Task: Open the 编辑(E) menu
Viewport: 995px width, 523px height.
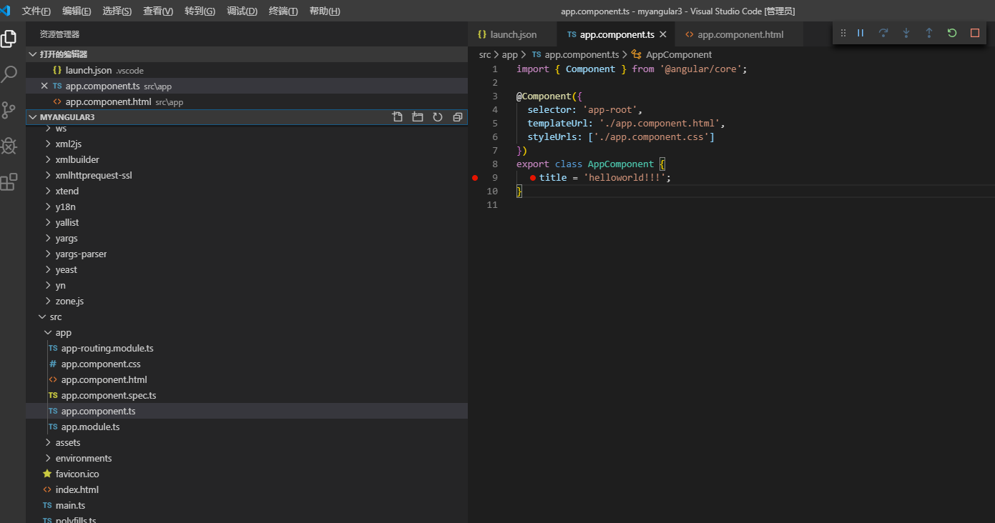Action: pyautogui.click(x=77, y=11)
